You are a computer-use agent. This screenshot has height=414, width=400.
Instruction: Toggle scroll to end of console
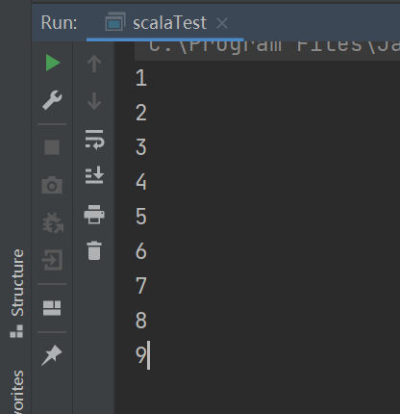click(x=94, y=175)
